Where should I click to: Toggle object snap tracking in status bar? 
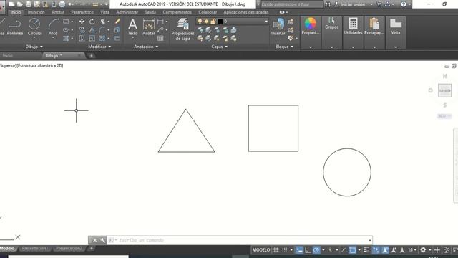[x=343, y=250]
